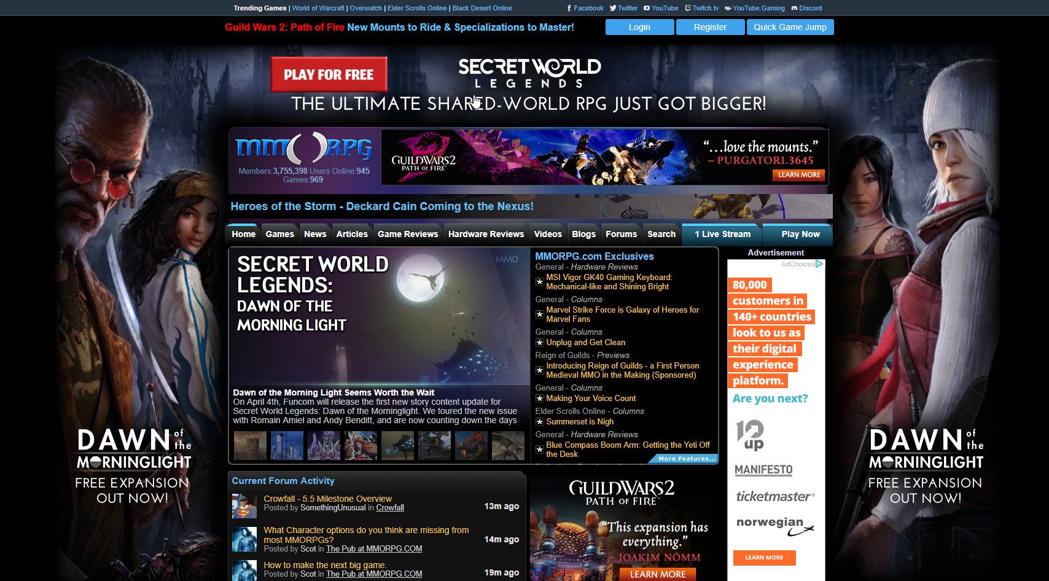Click LEARN MORE on the Guild Wars 2 mounts banner
1049x581 pixels.
[798, 175]
